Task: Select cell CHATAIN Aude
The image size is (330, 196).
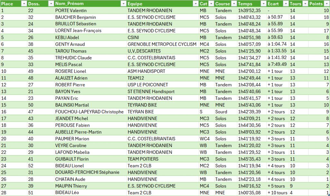Action: (x=91, y=179)
